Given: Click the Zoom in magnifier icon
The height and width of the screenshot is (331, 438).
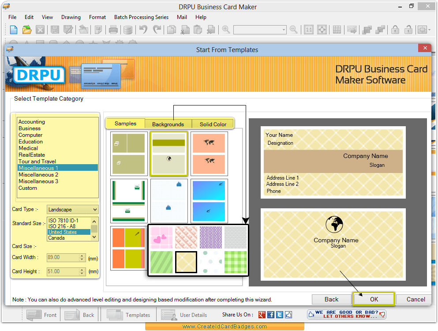Looking at the screenshot, I should tap(226, 30).
